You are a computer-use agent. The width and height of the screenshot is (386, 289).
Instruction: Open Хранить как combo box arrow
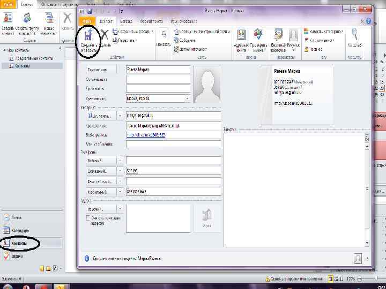[x=187, y=99]
